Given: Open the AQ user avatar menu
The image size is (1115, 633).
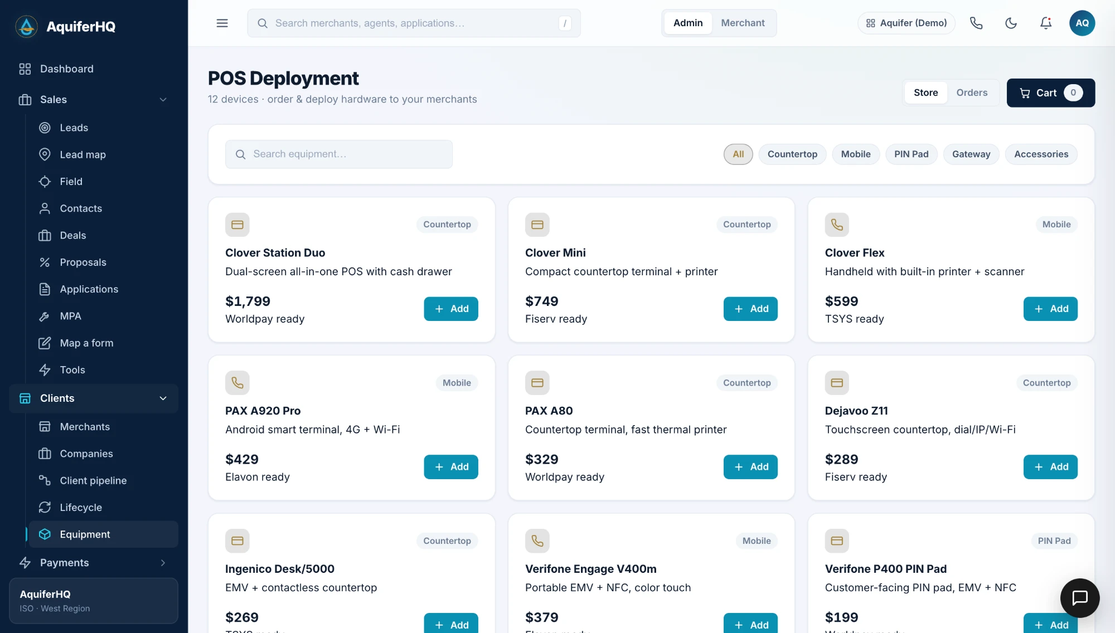Looking at the screenshot, I should point(1082,23).
